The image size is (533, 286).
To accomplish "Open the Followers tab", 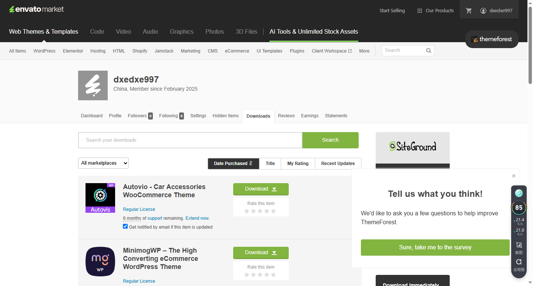I will 140,116.
